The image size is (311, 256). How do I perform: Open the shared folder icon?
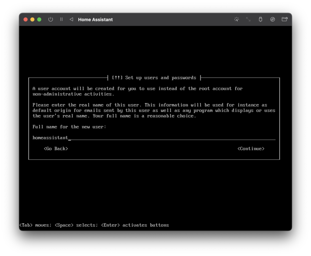click(x=285, y=19)
